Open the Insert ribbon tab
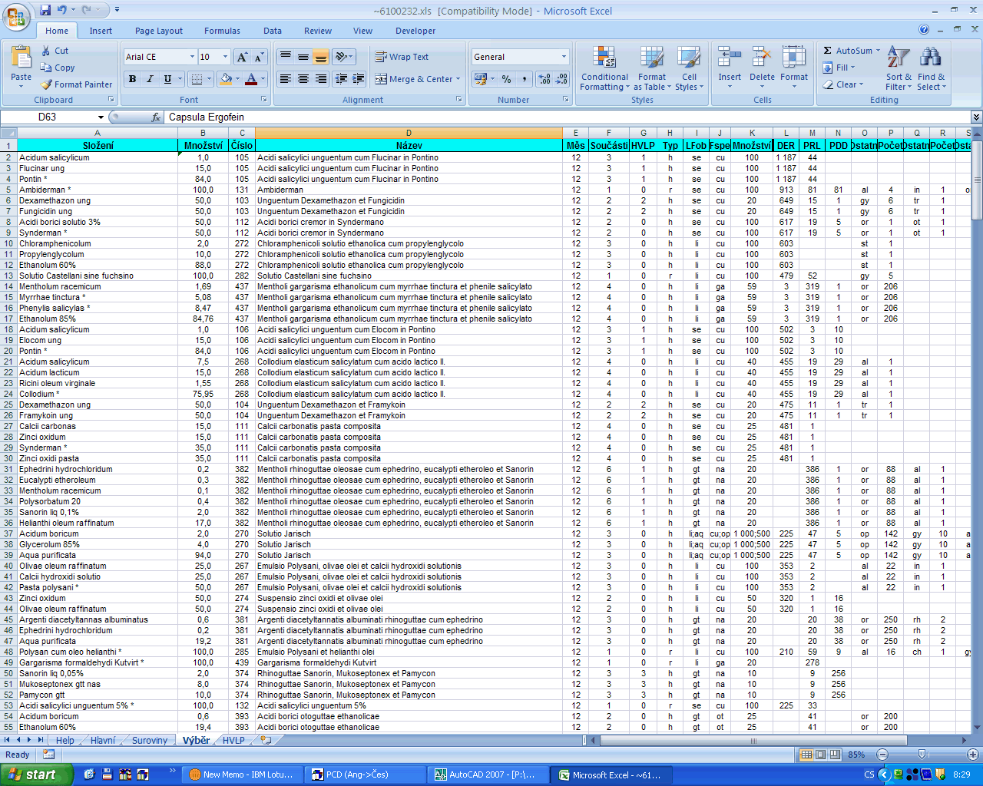983x786 pixels. coord(101,31)
